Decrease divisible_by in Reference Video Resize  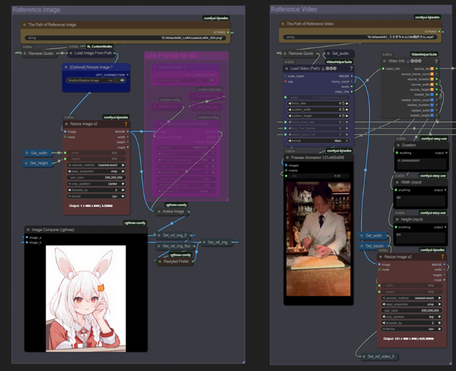(384, 323)
